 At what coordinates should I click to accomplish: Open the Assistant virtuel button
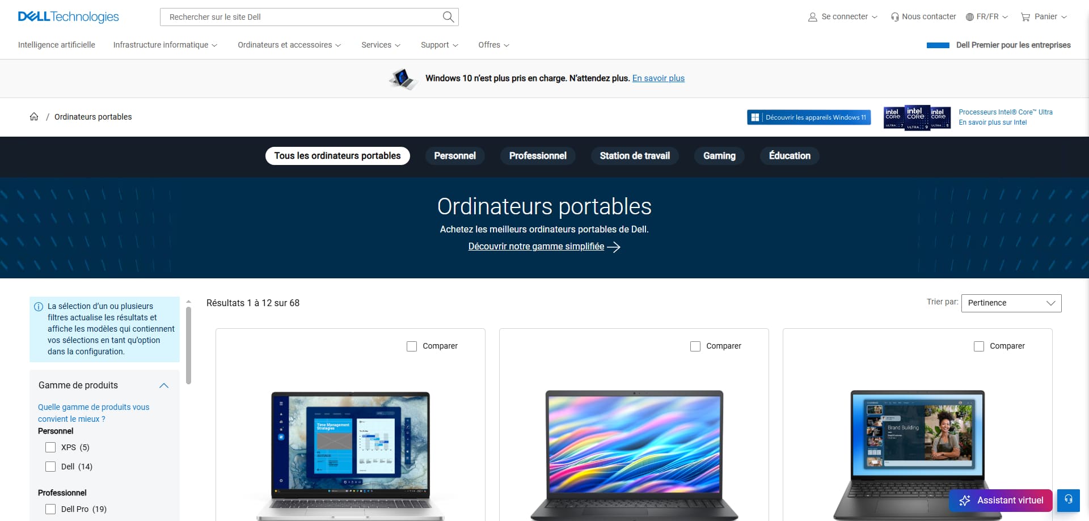(x=1001, y=501)
